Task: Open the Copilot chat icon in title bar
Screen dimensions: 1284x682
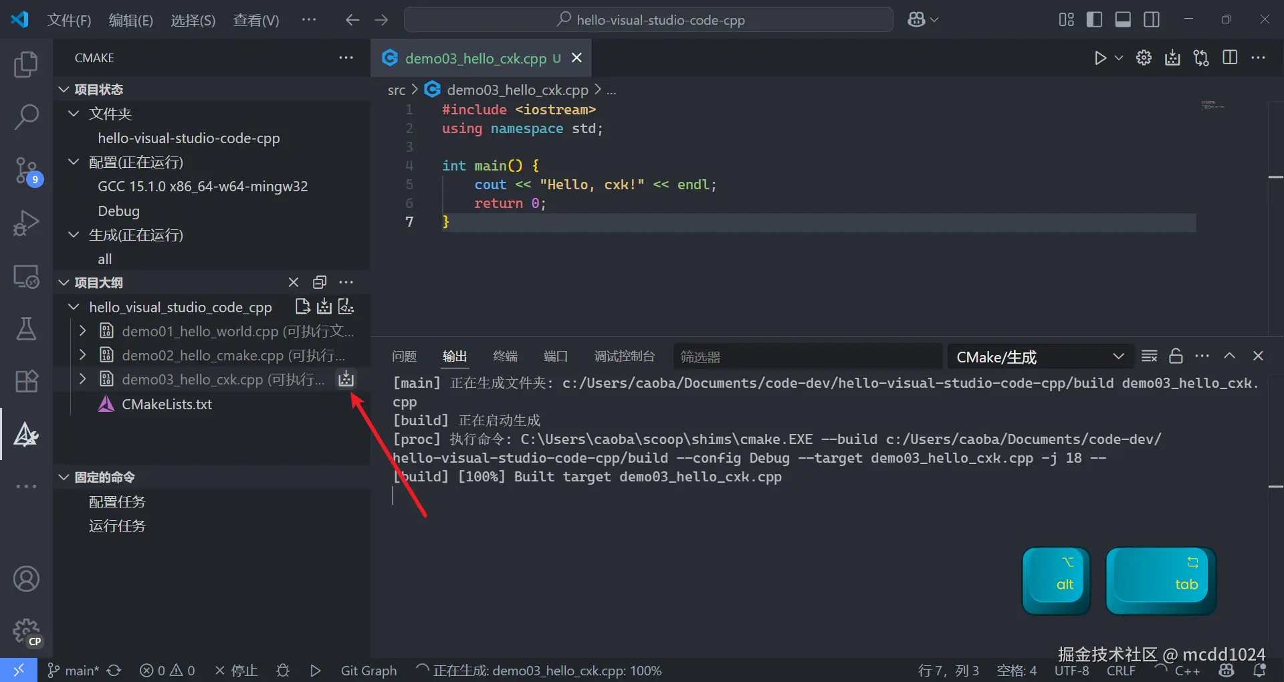Action: pyautogui.click(x=916, y=20)
